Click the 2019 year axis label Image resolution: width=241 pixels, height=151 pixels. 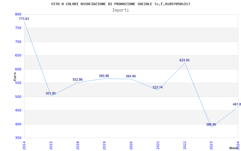click(104, 146)
